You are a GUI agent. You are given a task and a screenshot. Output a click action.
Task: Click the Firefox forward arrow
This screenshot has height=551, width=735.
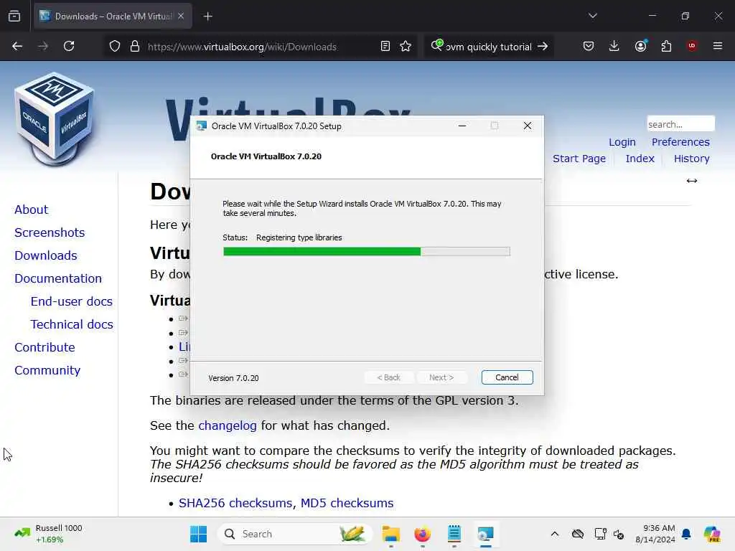coord(42,46)
